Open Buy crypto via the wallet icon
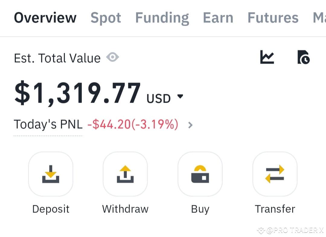Screen dimensions: 326x237 [x=200, y=174]
